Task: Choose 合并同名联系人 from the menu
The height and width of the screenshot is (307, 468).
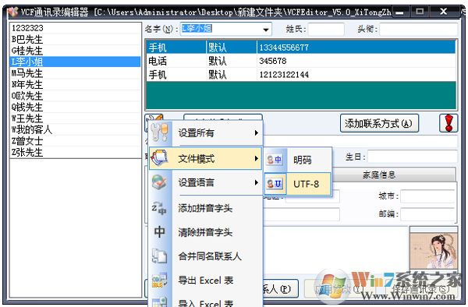Action: pyautogui.click(x=205, y=256)
